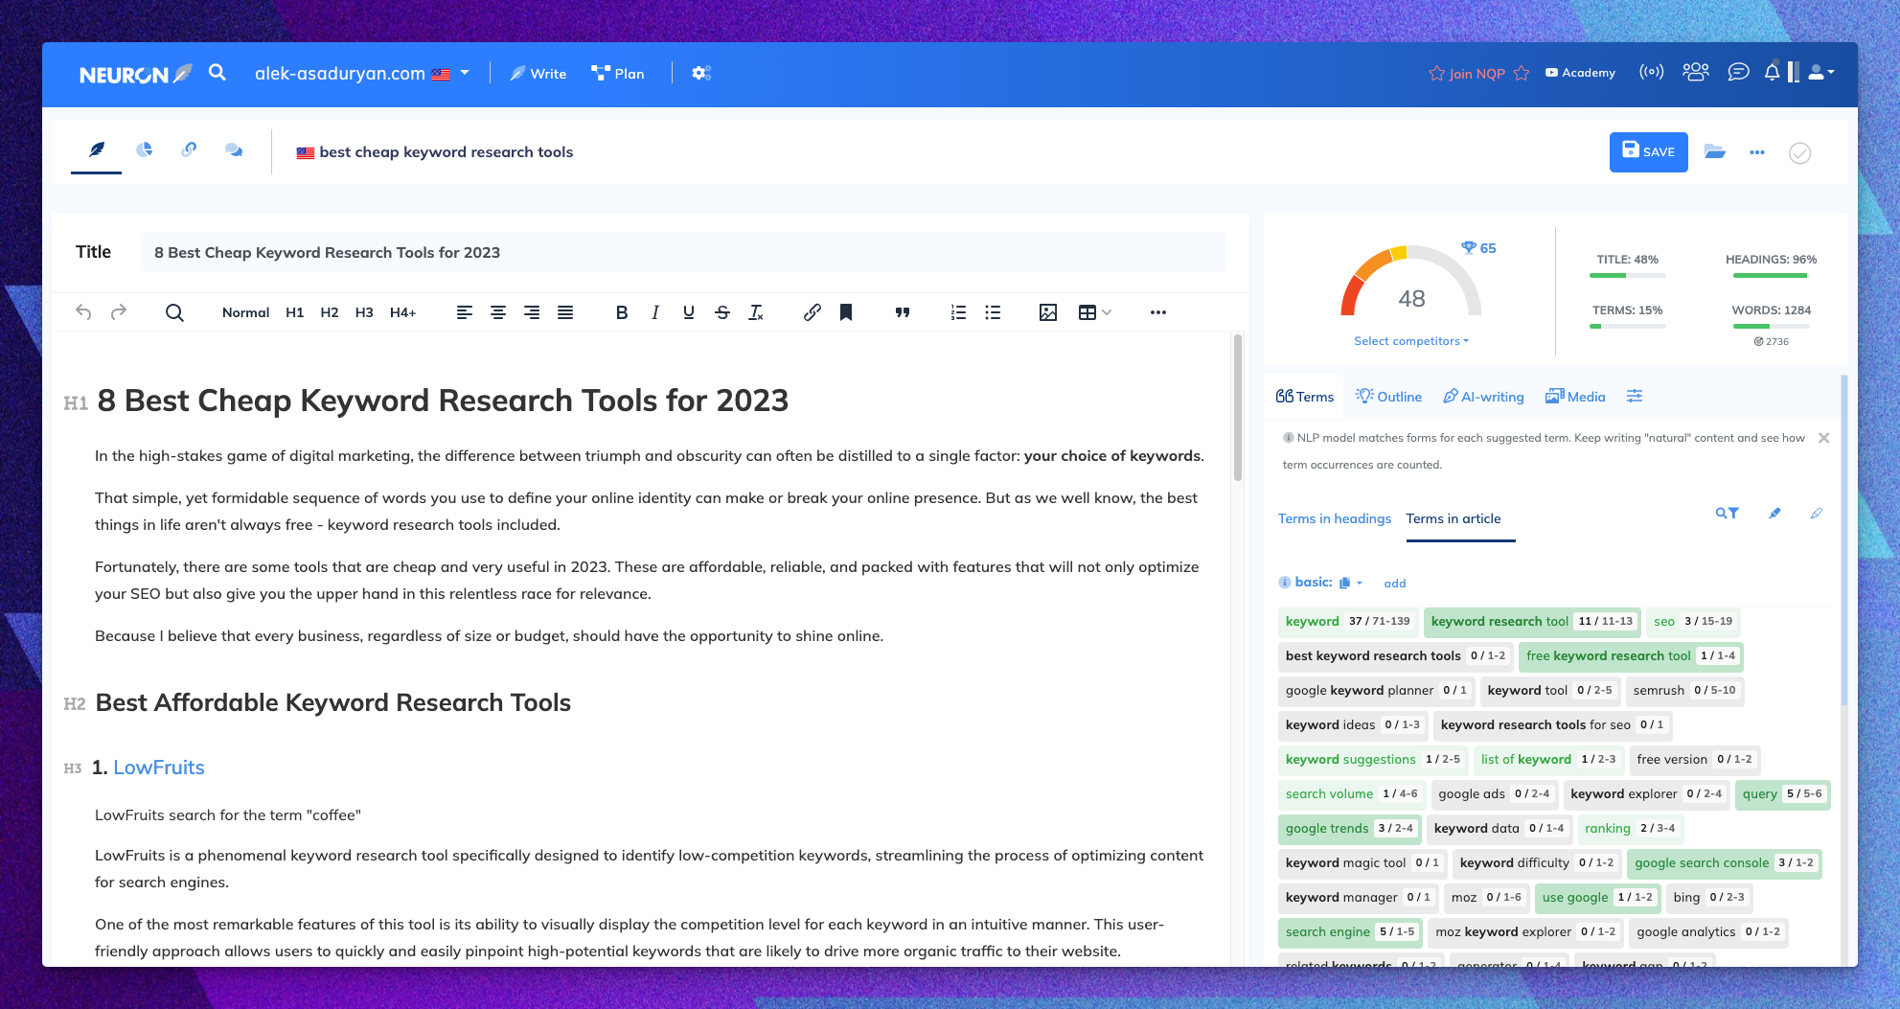Justify the text
The height and width of the screenshot is (1009, 1900).
pos(565,312)
